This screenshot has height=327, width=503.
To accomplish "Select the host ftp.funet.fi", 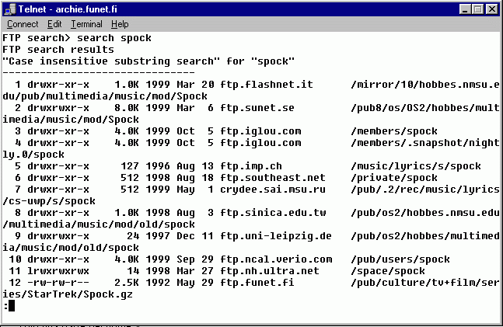I will click(x=257, y=283).
